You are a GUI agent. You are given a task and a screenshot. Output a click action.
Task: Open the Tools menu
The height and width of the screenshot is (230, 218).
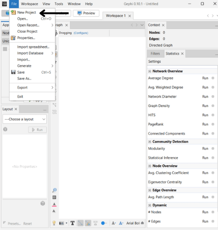pyautogui.click(x=59, y=4)
